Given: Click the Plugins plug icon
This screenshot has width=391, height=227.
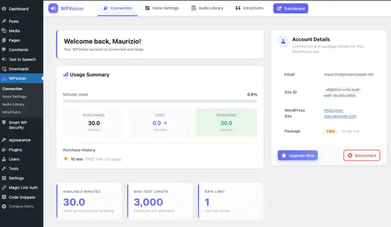Looking at the screenshot, I should tap(4, 150).
